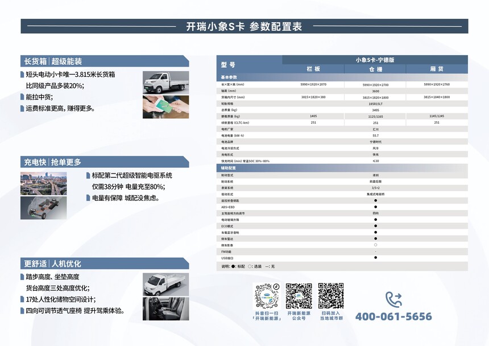The image size is (489, 346).
Task: Click suspension value 3/5+2
Action: pos(375,188)
